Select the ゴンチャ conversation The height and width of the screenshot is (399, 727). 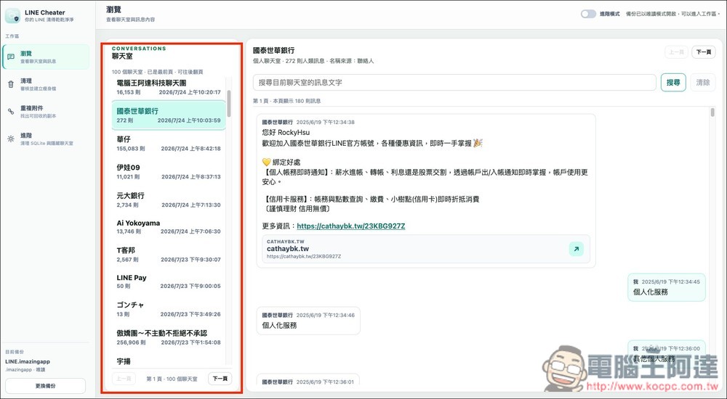[169, 309]
